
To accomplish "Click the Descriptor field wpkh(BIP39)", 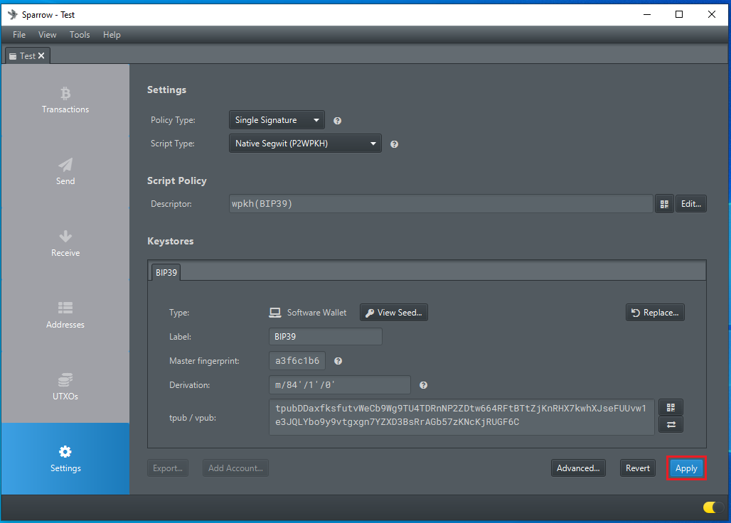I will click(441, 204).
